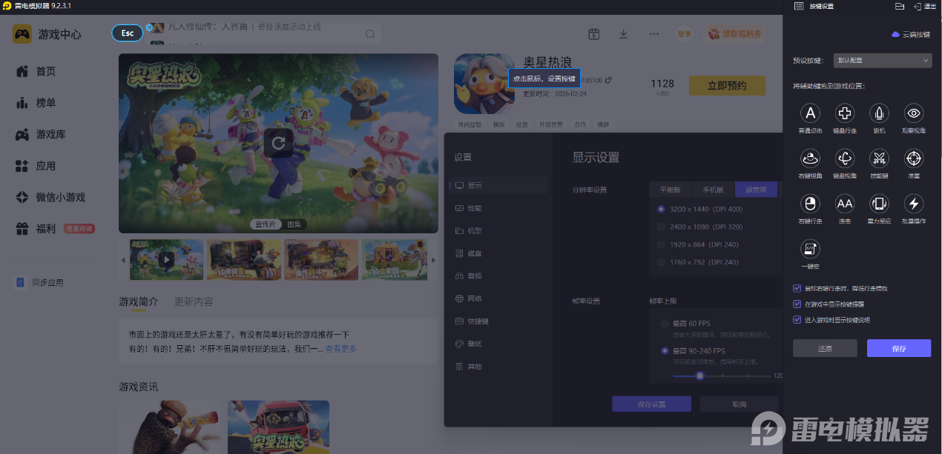Switch to the 更新内容 tab
Image resolution: width=942 pixels, height=454 pixels.
pyautogui.click(x=194, y=301)
